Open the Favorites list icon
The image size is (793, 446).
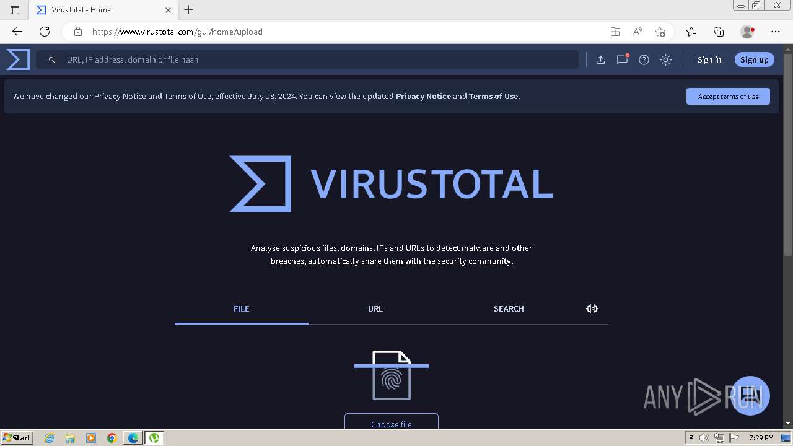click(691, 32)
